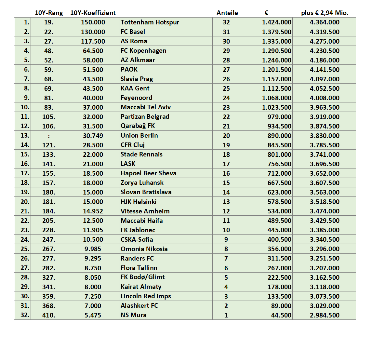Select the Slavia Prag shares cell 26
This screenshot has width=372, height=337.
pyautogui.click(x=226, y=79)
